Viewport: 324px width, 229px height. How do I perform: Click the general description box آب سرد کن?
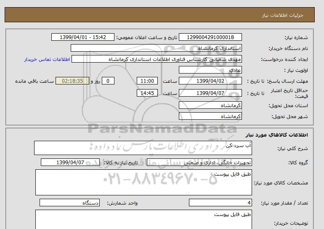click(143, 148)
